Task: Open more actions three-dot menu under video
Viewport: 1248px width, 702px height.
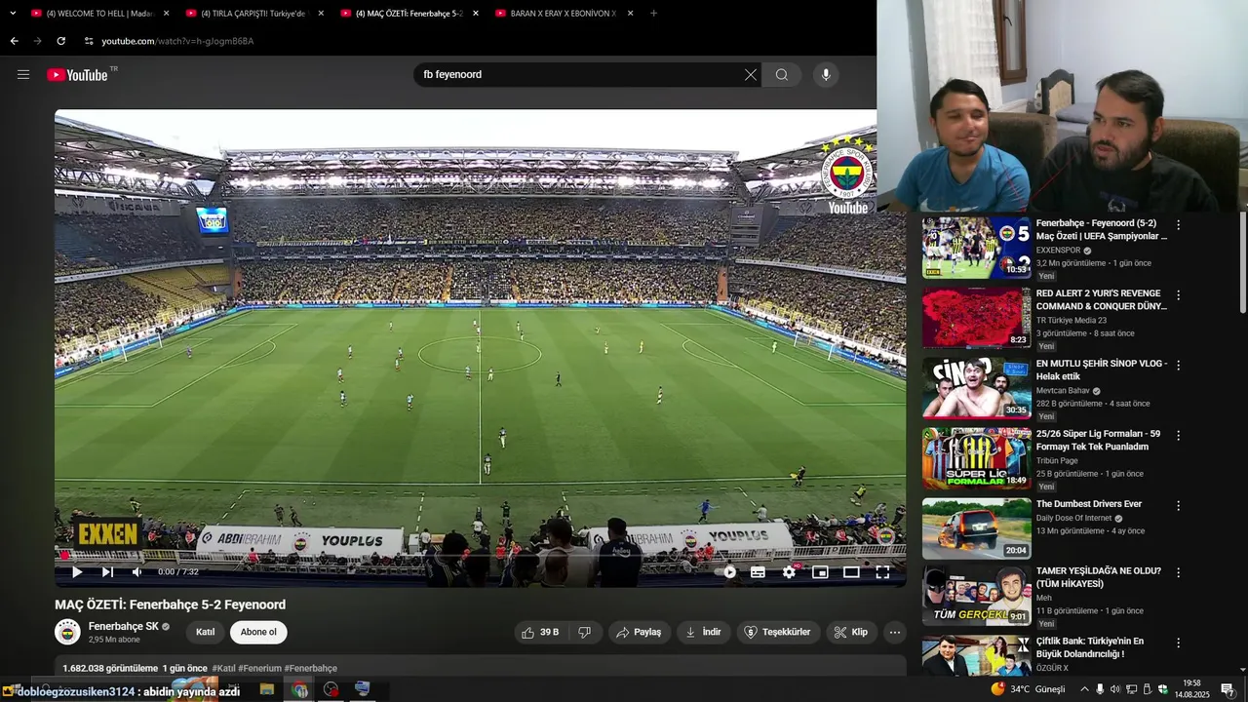Action: coord(895,632)
